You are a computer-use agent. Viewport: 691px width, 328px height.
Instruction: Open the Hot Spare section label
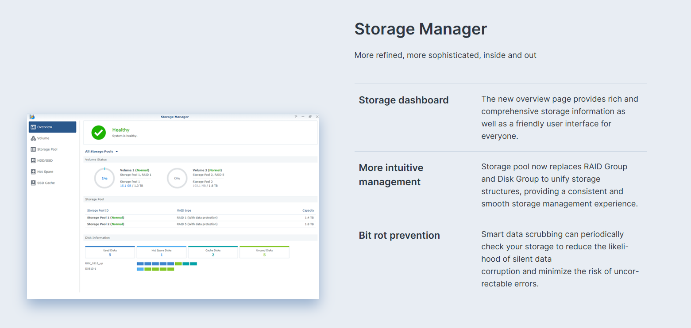[x=45, y=172]
